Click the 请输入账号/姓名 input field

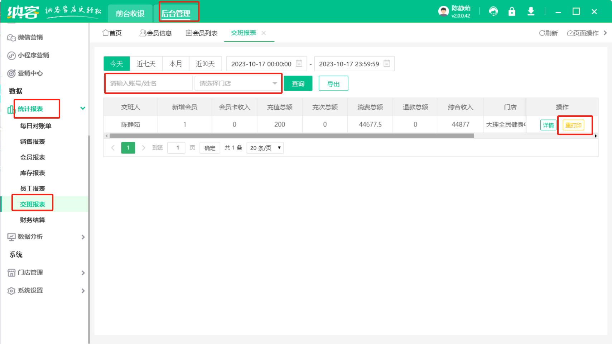tap(148, 83)
